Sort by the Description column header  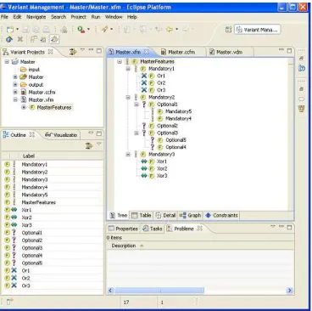coord(124,246)
